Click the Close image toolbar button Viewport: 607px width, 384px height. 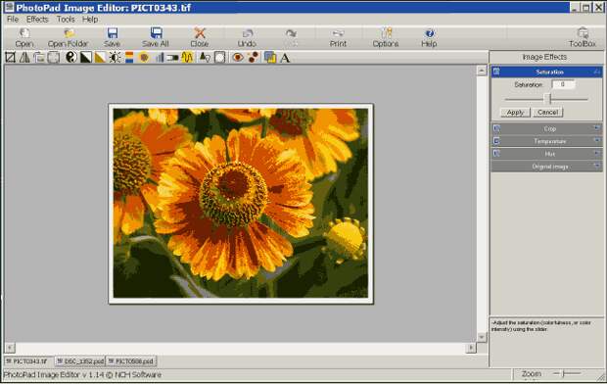[200, 37]
